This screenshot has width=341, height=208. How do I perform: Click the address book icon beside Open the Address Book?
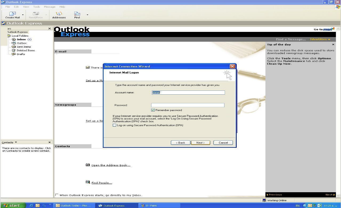click(88, 165)
